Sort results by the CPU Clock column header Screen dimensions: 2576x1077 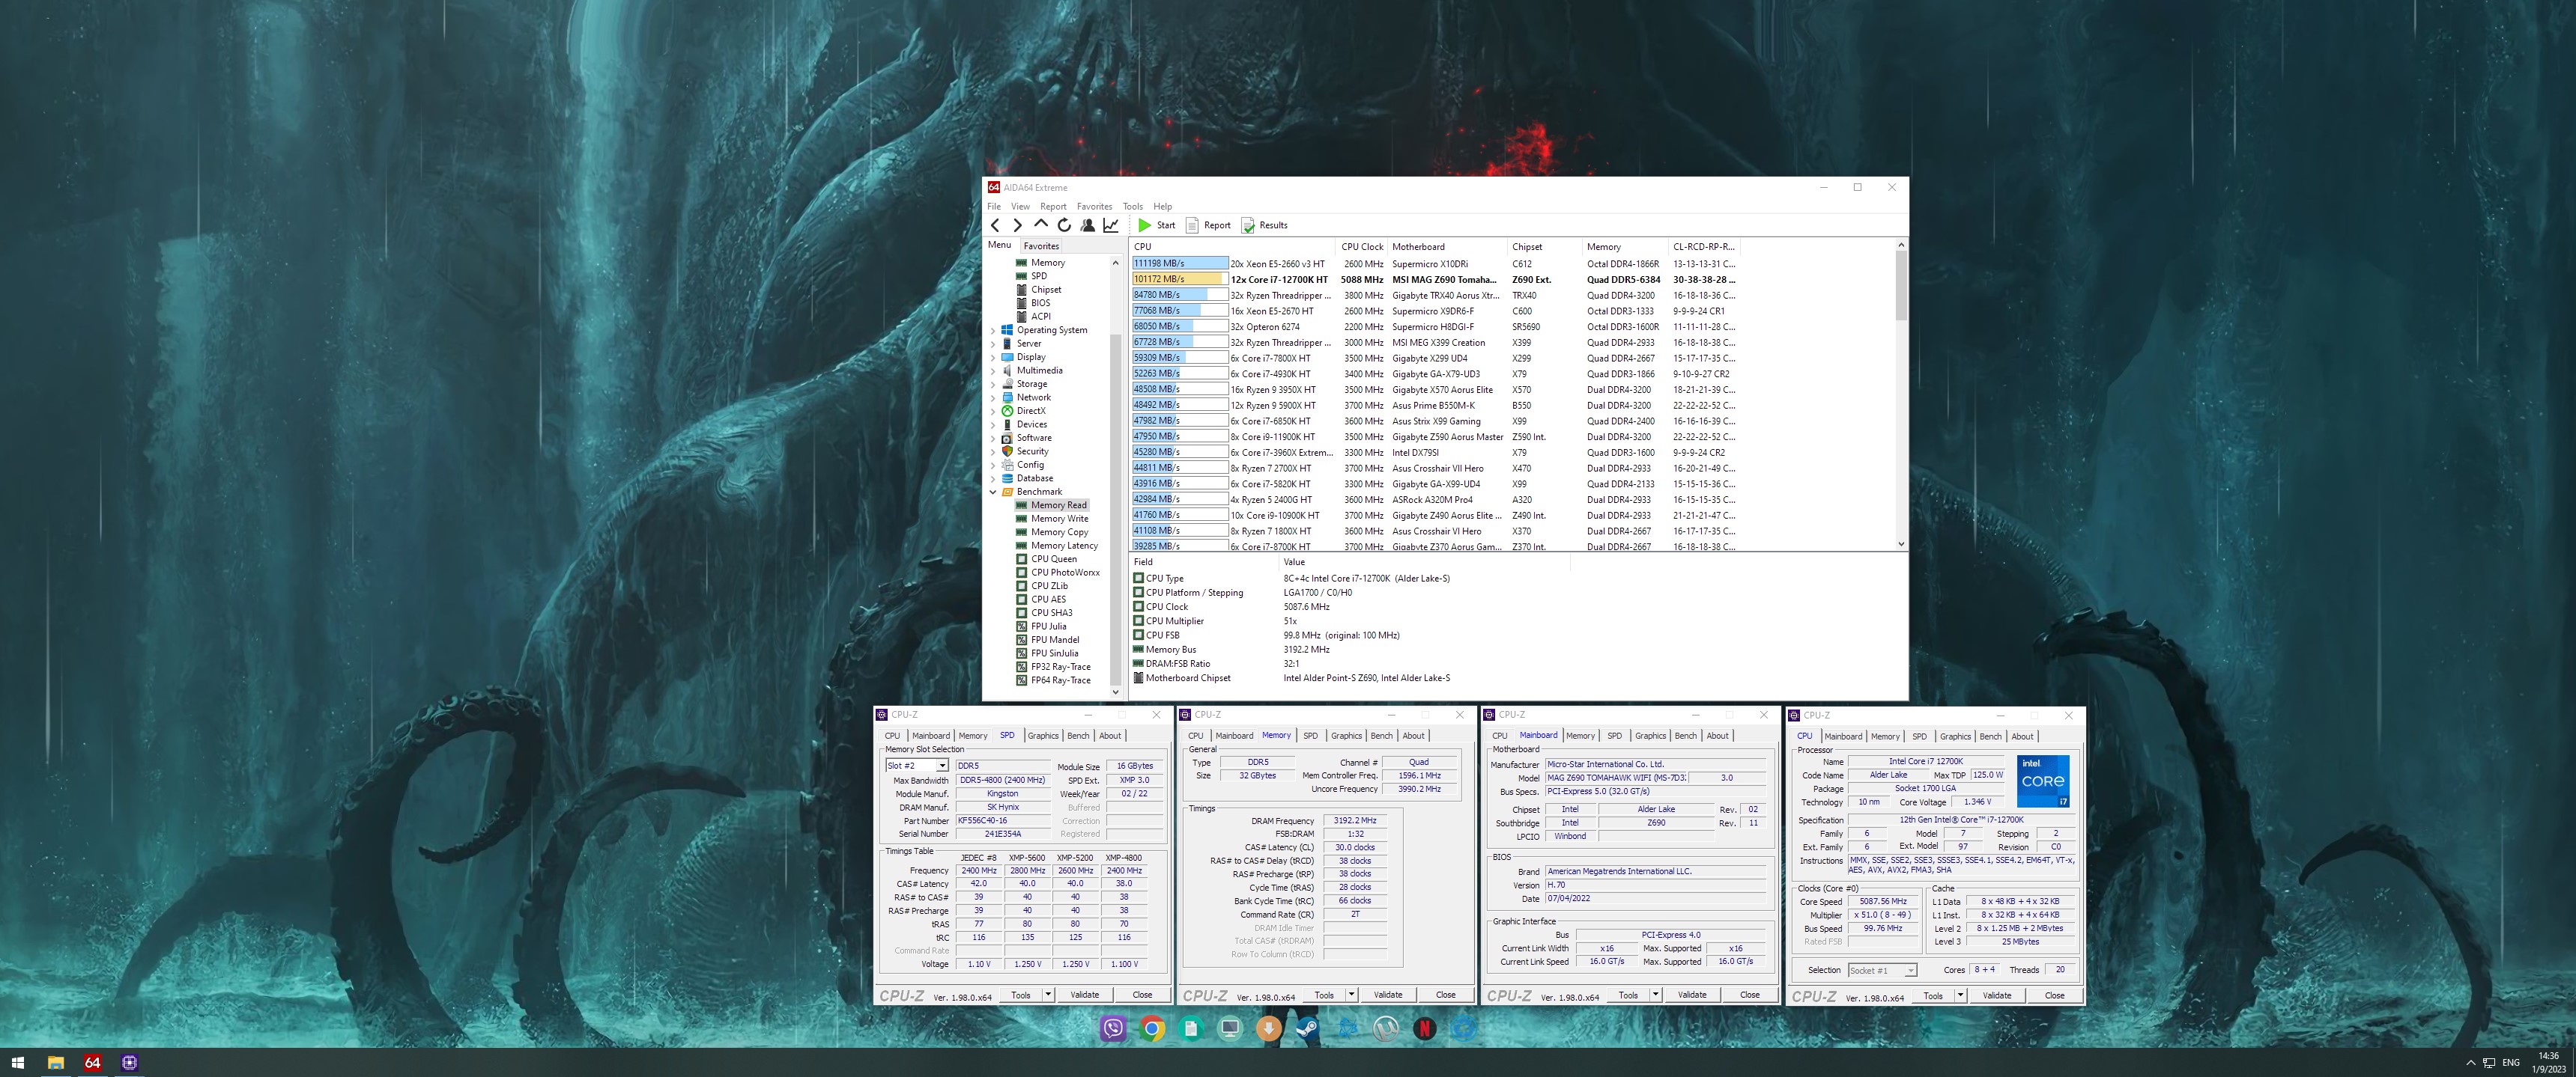point(1361,247)
